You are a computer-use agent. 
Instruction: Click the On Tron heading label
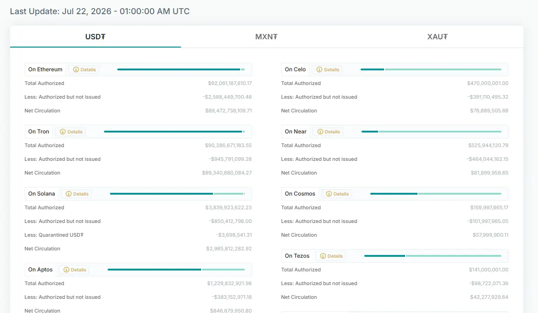pyautogui.click(x=38, y=132)
